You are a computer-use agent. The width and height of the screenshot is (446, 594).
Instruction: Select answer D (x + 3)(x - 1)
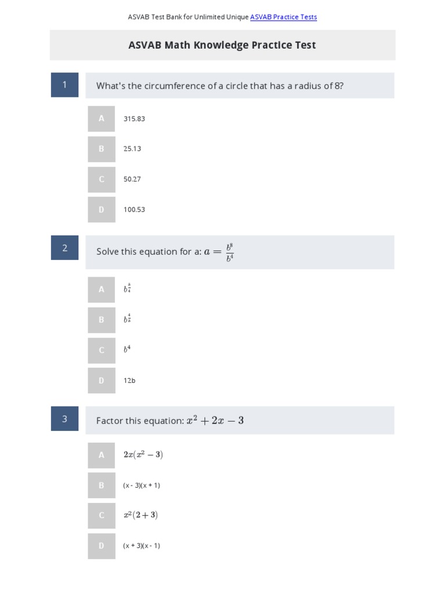pyautogui.click(x=102, y=546)
